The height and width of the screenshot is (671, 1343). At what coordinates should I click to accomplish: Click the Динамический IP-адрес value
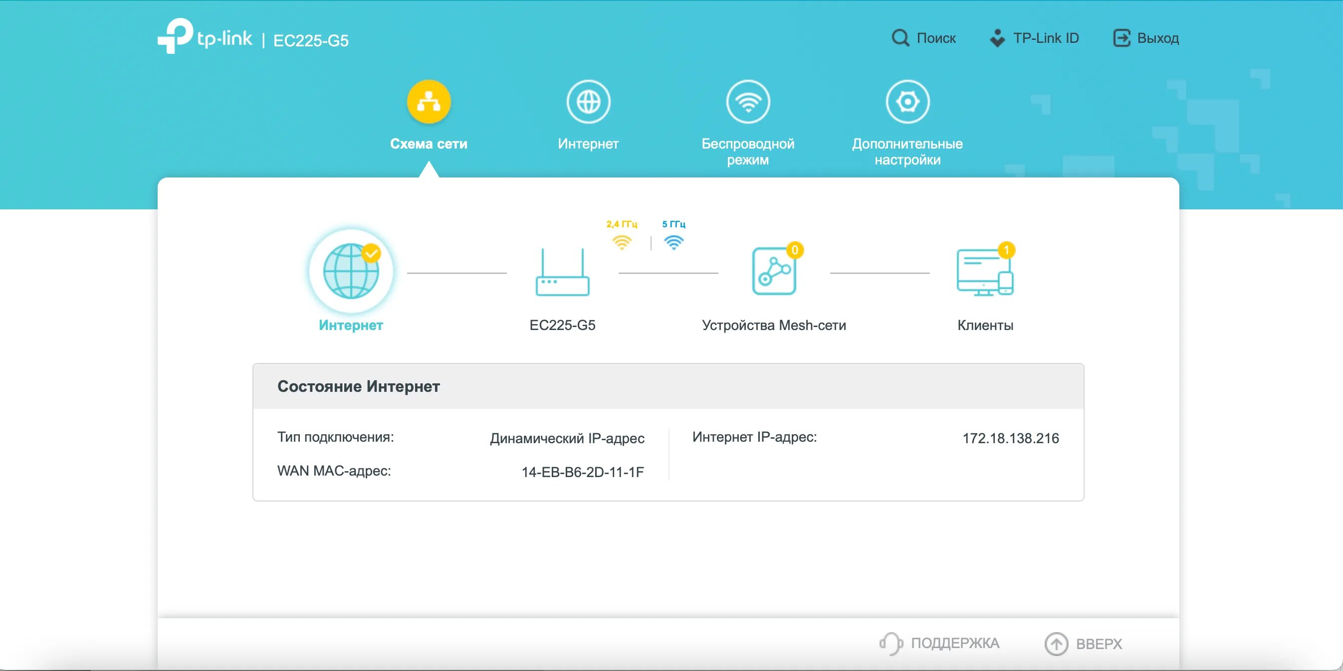point(567,438)
